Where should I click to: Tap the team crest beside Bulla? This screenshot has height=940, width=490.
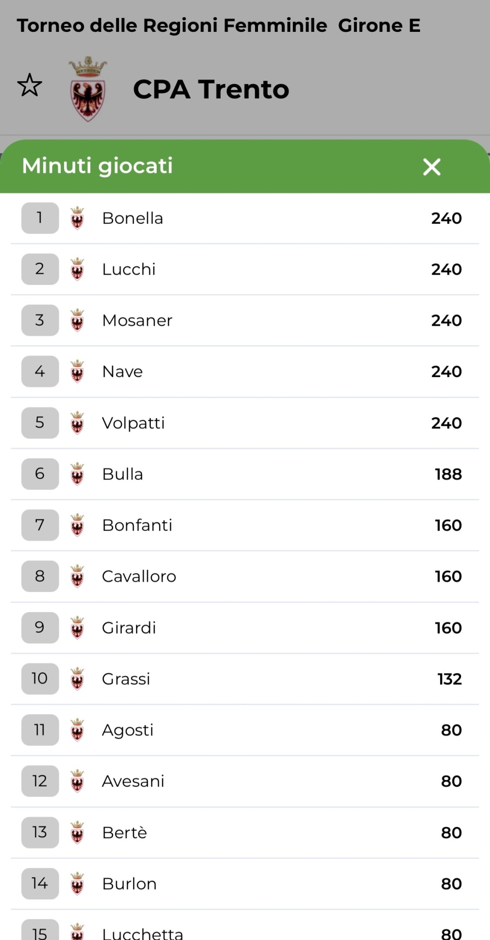(77, 474)
